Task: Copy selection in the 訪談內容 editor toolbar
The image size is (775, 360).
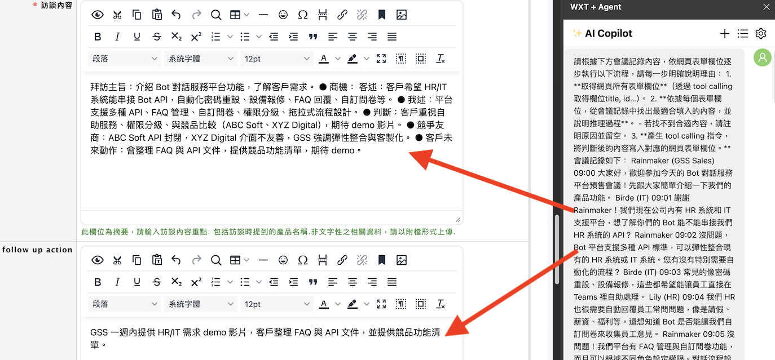Action: [137, 15]
